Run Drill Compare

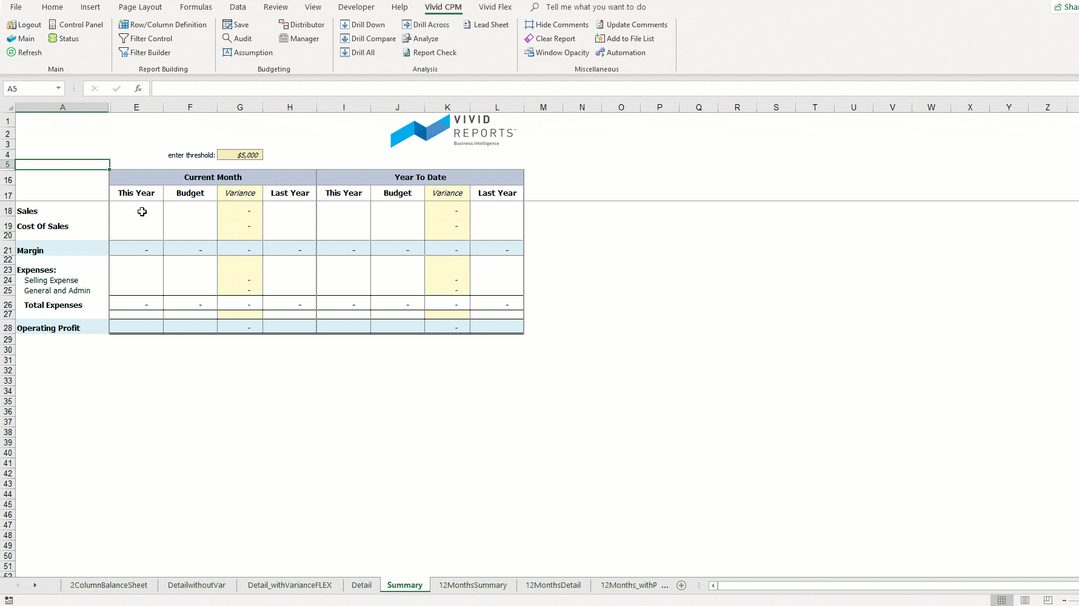click(368, 39)
